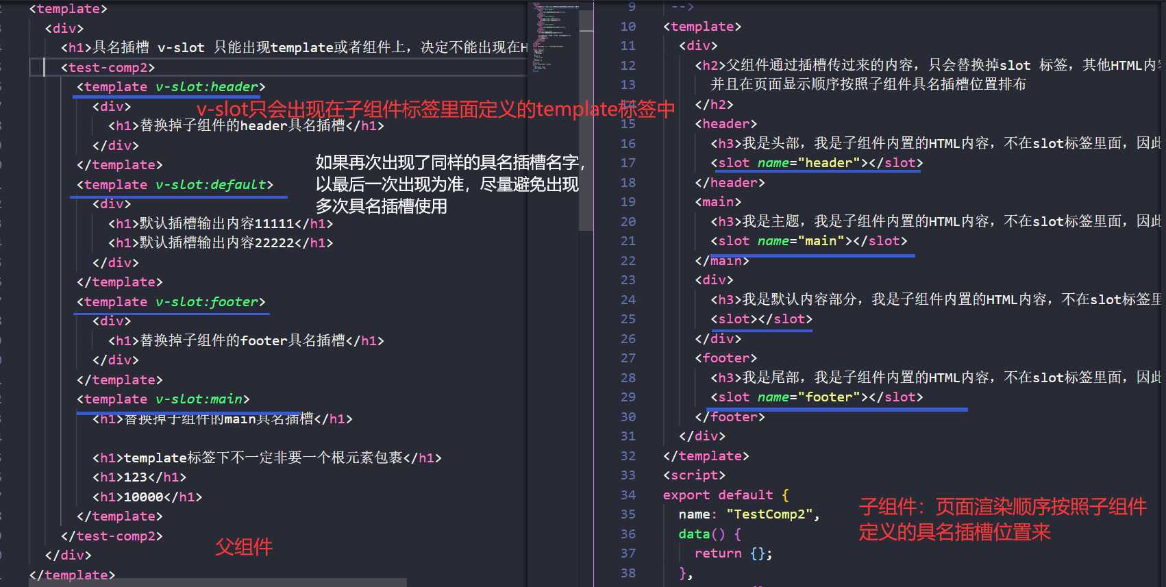Click the slot name="footer" line in right editor
Viewport: 1166px width, 587px height.
pos(817,397)
